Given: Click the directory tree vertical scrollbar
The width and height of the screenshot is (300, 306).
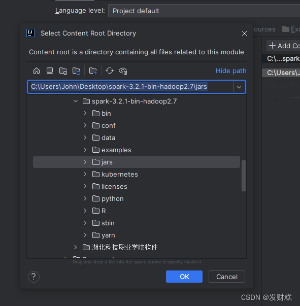Looking at the screenshot, I should click(x=244, y=176).
